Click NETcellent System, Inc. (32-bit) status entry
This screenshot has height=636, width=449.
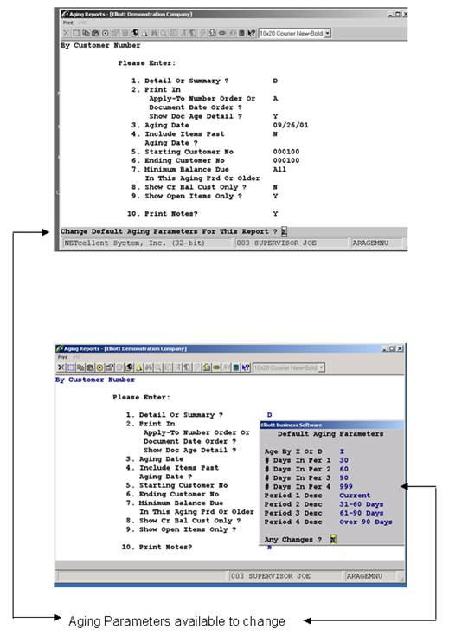coord(135,243)
